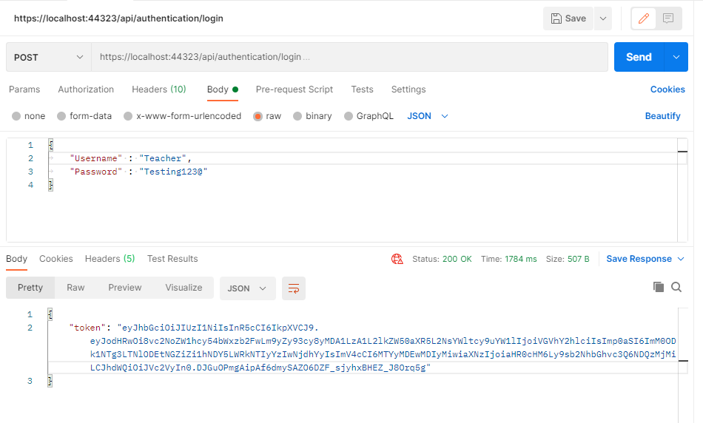This screenshot has height=423, width=703.
Task: Select the form-data radio button
Action: tap(61, 116)
